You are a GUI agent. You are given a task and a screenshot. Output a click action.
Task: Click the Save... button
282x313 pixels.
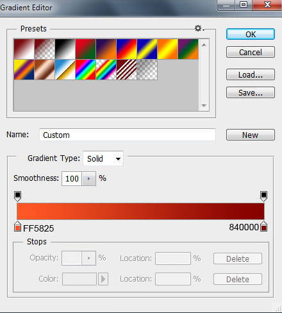tap(251, 92)
